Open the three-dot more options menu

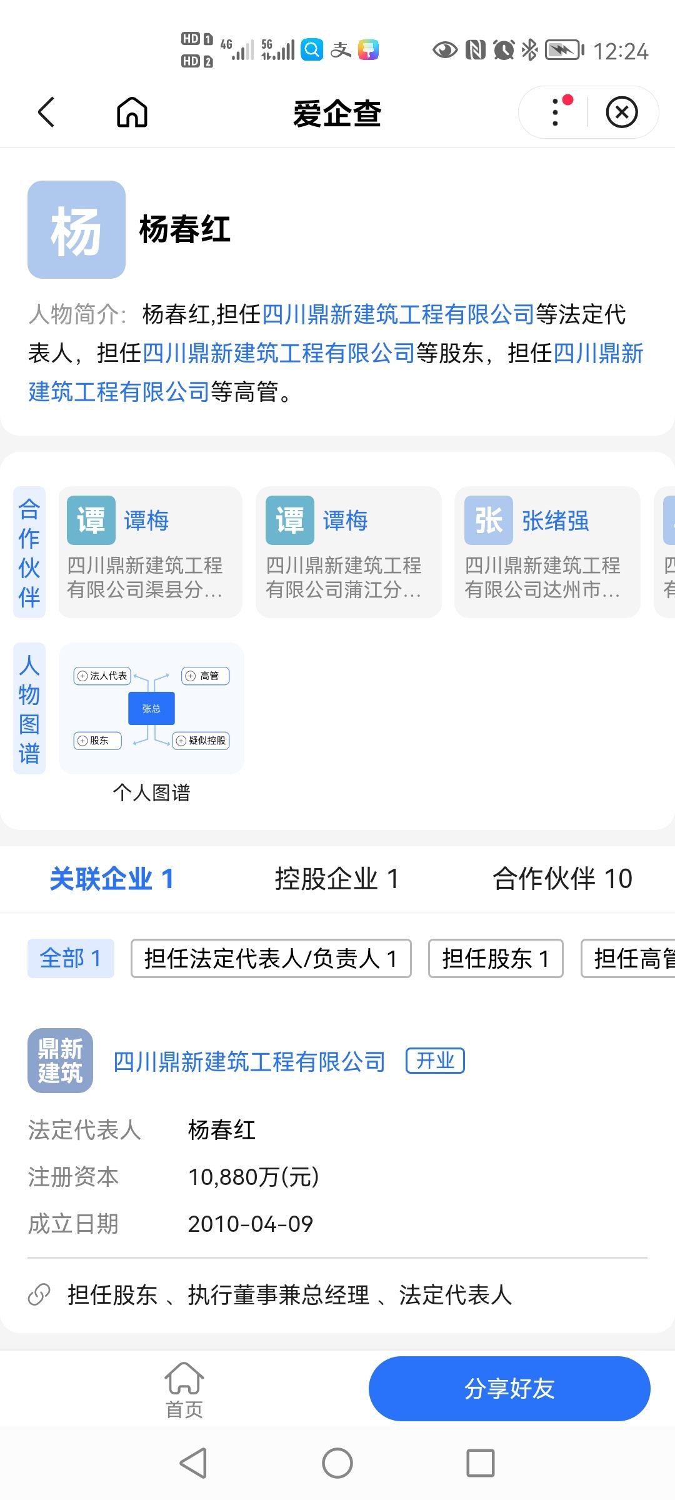point(556,112)
